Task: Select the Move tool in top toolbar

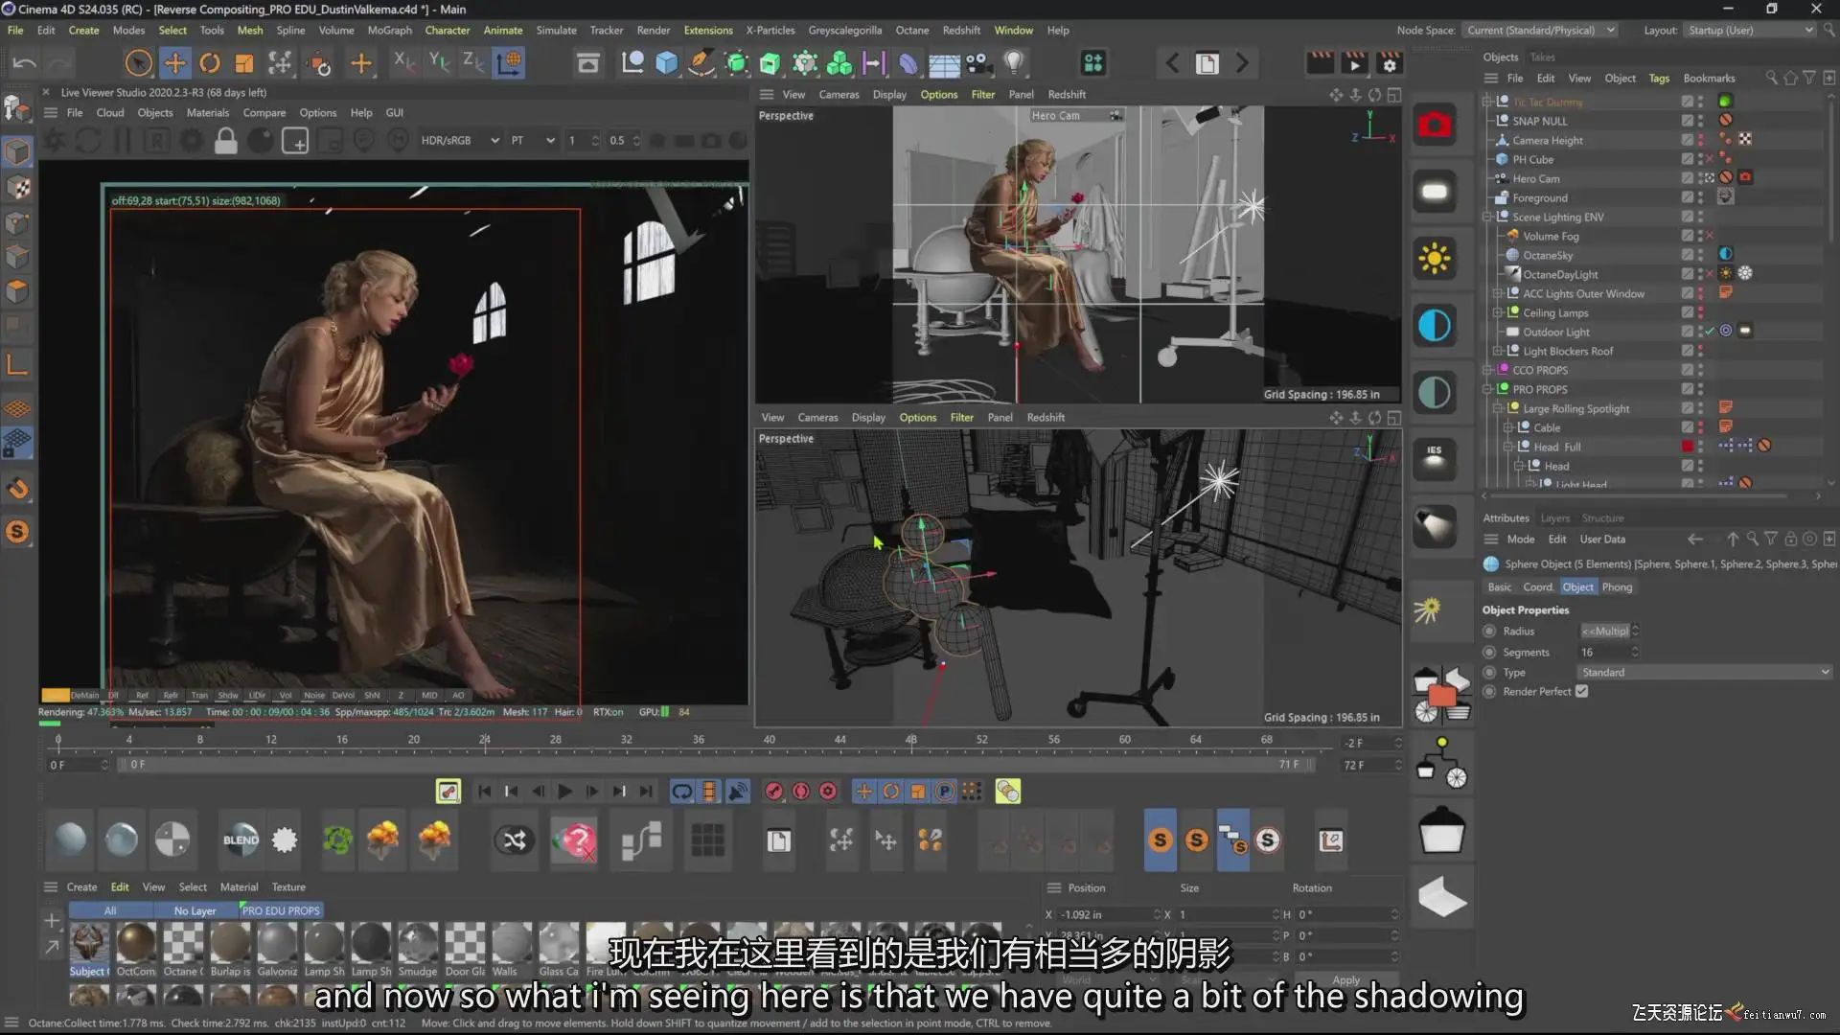Action: click(x=174, y=63)
